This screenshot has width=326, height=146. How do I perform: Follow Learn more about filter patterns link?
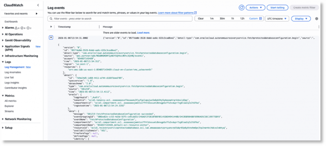coord(176,13)
